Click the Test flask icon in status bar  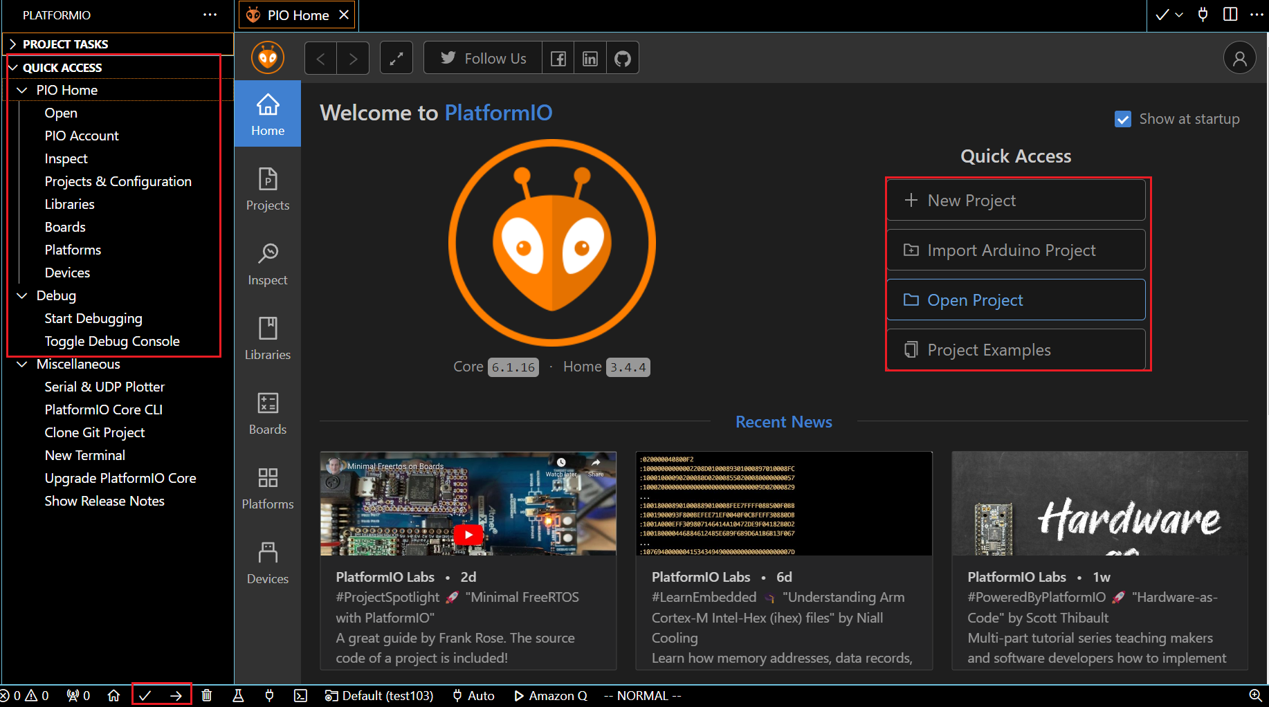(x=238, y=695)
